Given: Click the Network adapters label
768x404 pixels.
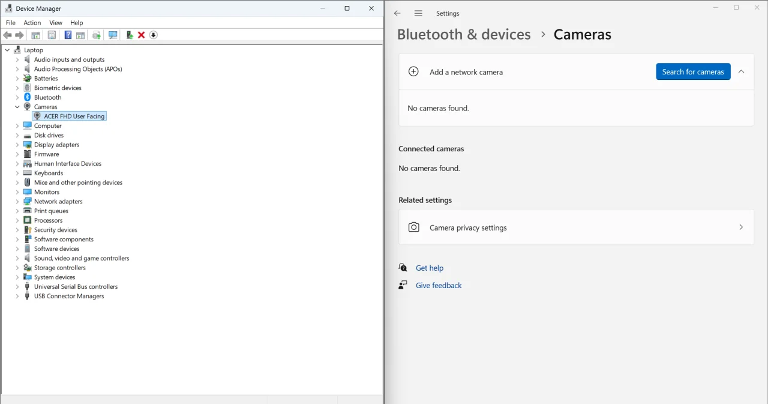Looking at the screenshot, I should click(x=58, y=202).
